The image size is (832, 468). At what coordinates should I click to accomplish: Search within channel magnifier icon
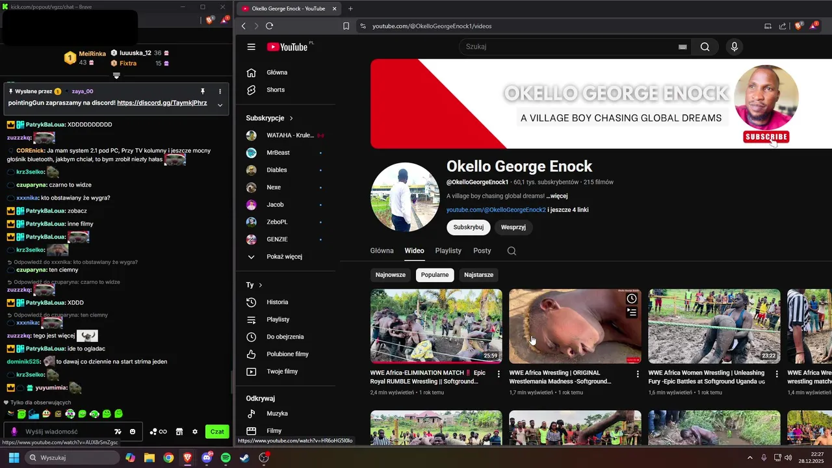pyautogui.click(x=512, y=251)
